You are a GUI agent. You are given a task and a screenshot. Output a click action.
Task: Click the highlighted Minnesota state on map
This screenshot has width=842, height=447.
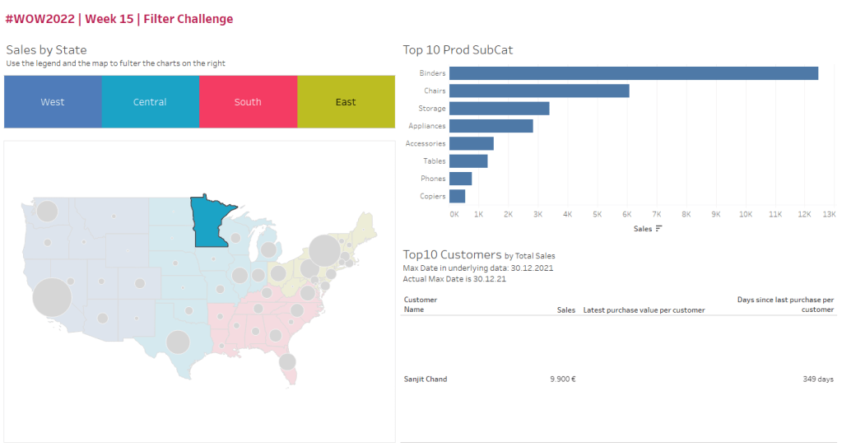(210, 222)
